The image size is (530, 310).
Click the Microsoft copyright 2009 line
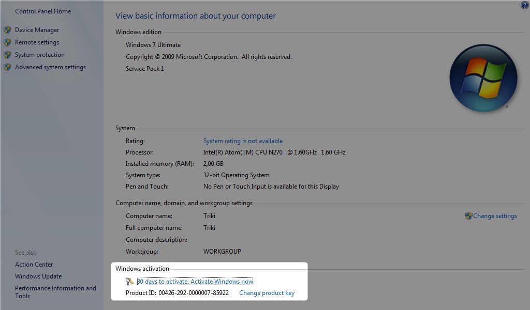click(209, 57)
